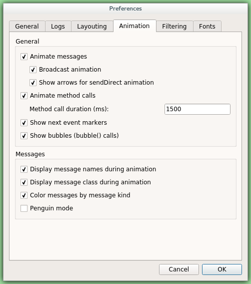Image resolution: width=251 pixels, height=284 pixels.
Task: Switch to the Fonts tab
Action: pyautogui.click(x=207, y=27)
